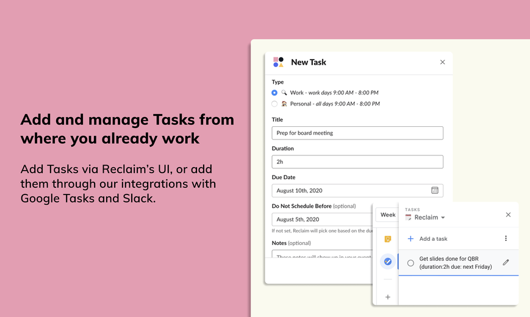Click the Title field with Prep for board meeting
The image size is (530, 317).
[x=357, y=133]
